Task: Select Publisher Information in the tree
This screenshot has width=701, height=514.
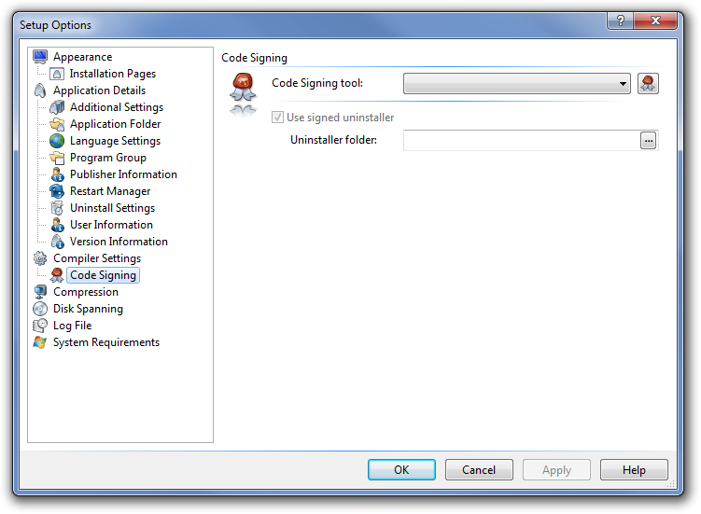Action: [x=123, y=174]
